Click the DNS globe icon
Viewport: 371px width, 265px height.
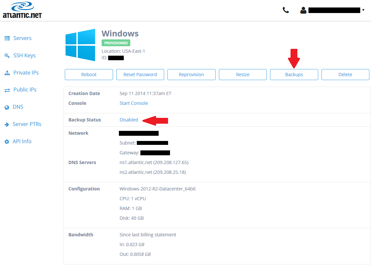point(7,107)
